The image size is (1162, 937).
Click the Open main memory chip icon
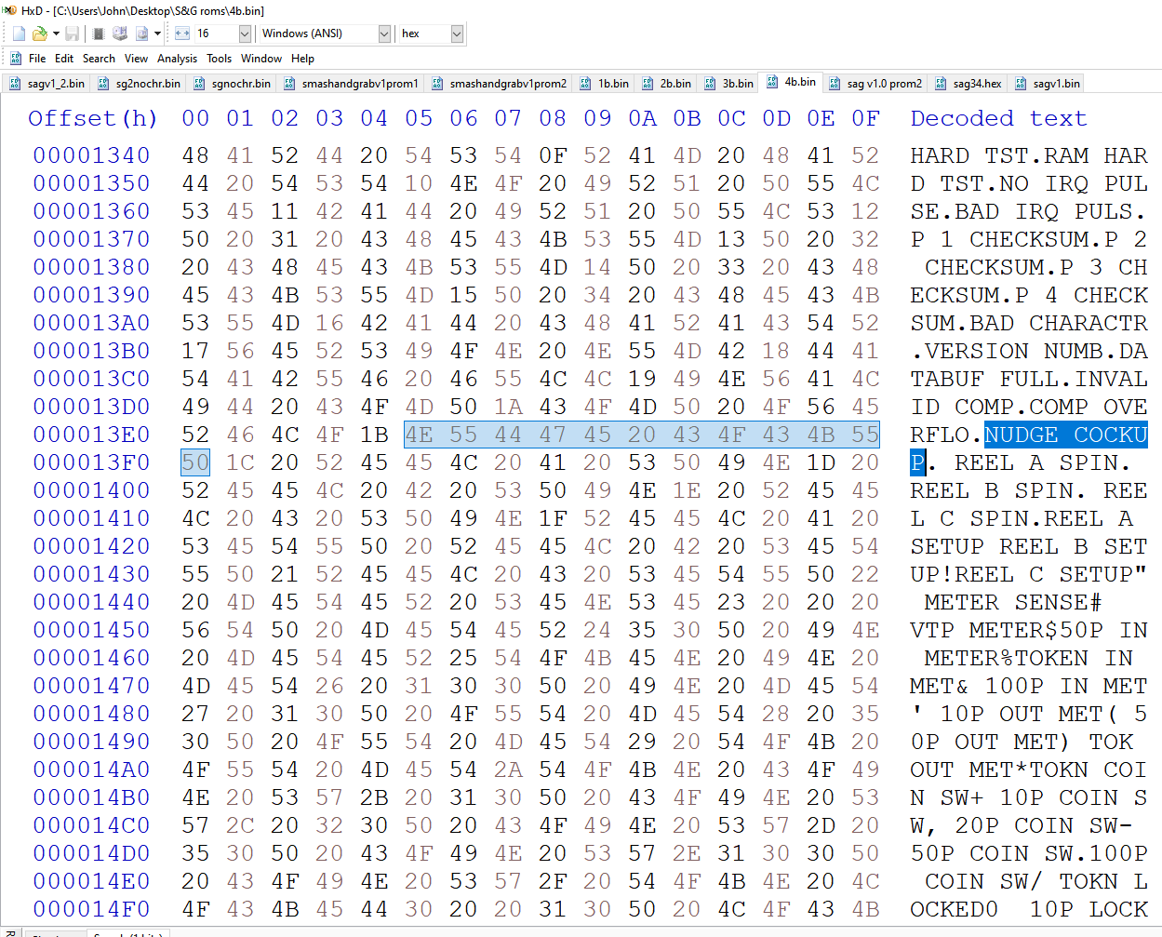99,33
